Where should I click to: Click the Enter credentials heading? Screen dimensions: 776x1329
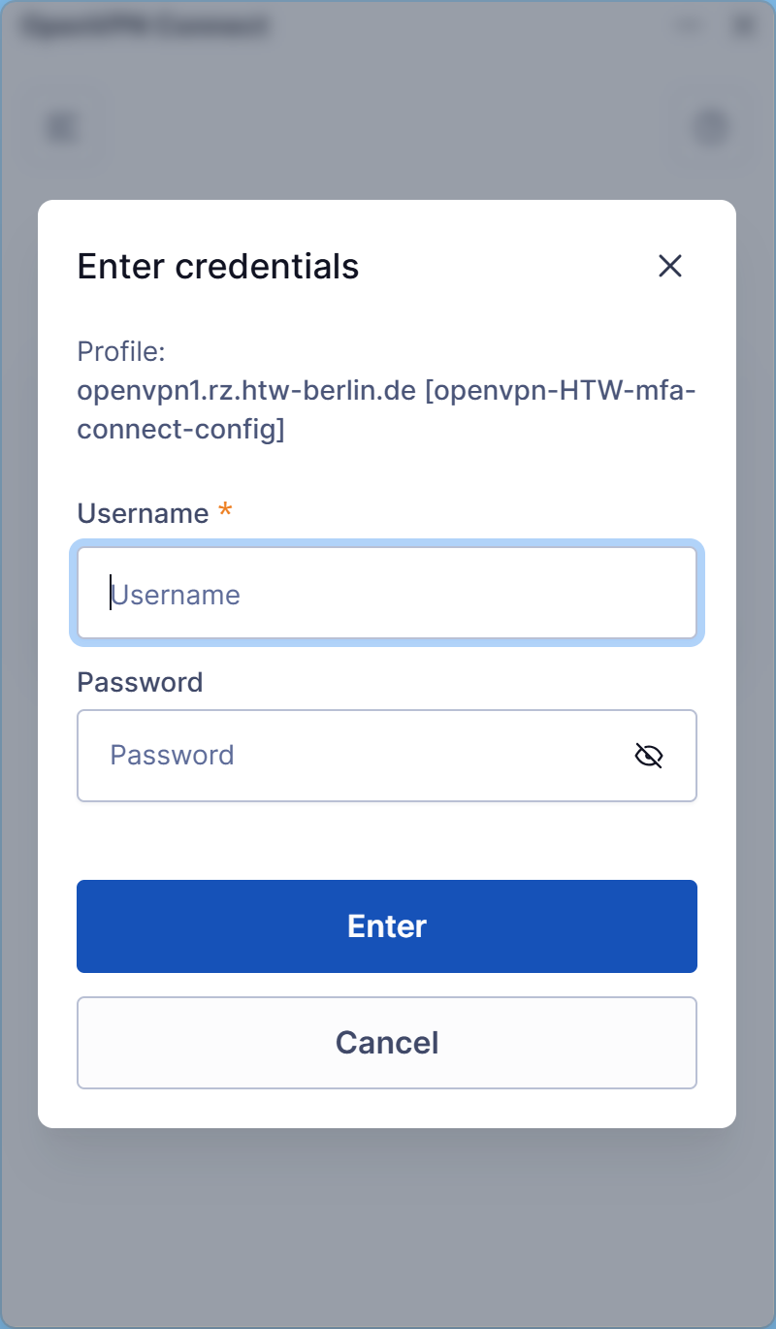click(218, 266)
